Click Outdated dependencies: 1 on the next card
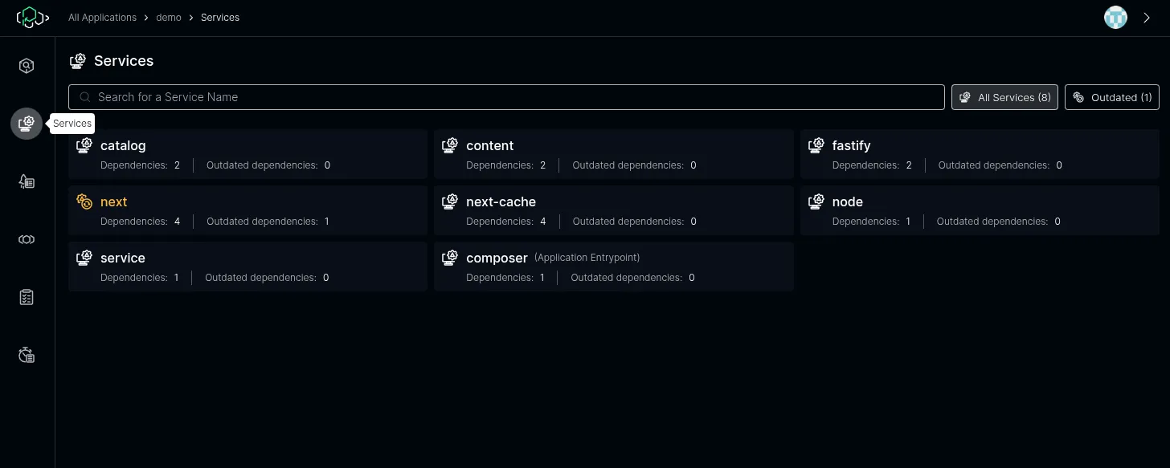 click(268, 222)
